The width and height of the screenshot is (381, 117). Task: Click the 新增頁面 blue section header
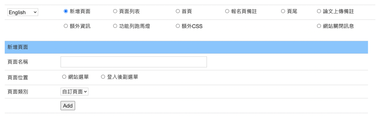click(186, 47)
